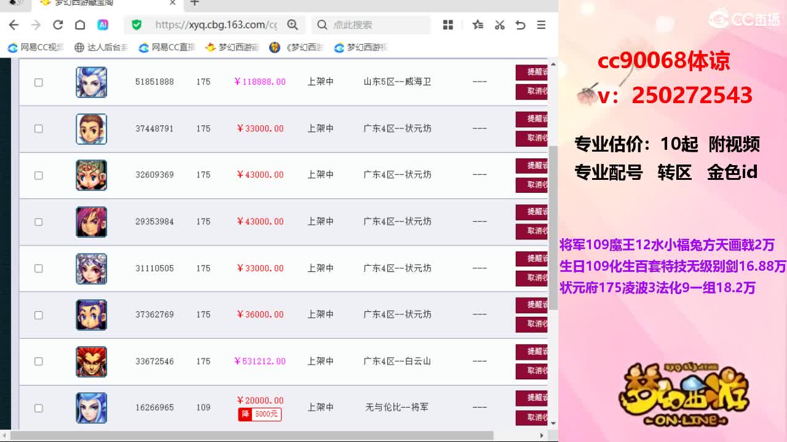
Task: Click the vertical scrollbar thumb of the listing
Action: point(553,227)
